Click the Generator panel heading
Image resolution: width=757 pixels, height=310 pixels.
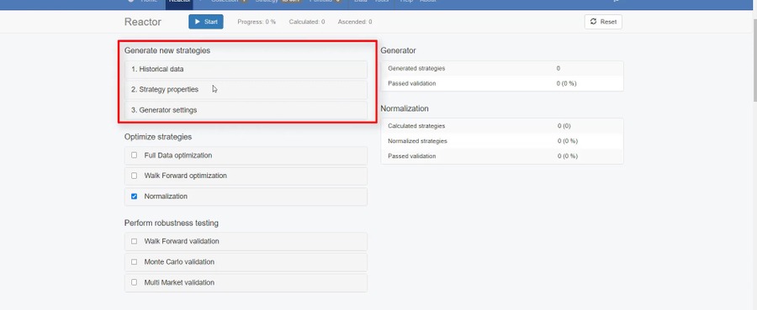(x=399, y=50)
